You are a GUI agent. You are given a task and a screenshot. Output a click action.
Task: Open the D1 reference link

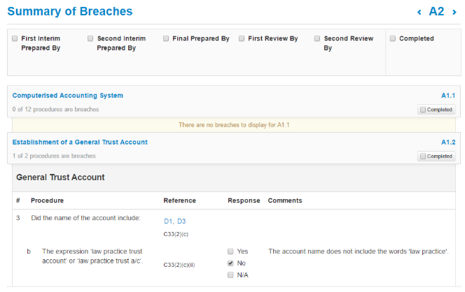click(168, 221)
